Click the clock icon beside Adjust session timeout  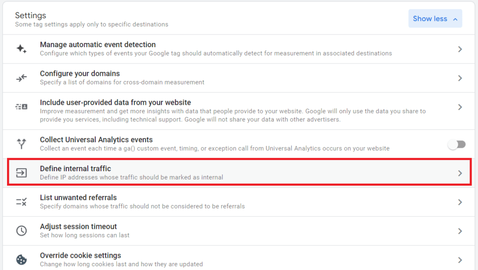pos(22,230)
